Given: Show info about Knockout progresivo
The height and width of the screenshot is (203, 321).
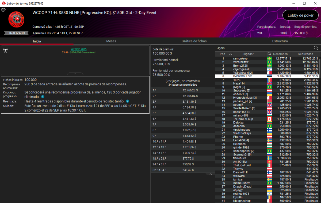Looking at the screenshot, I should point(43,97).
